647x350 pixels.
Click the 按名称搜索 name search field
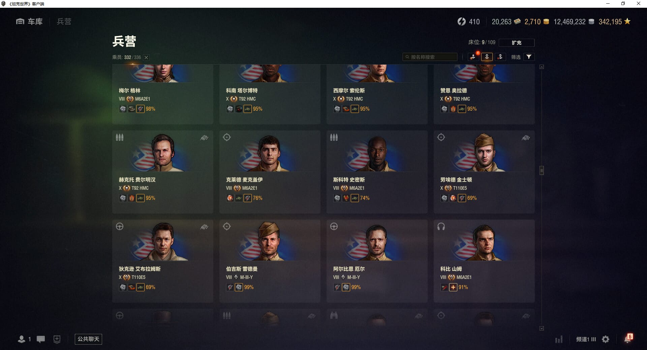click(430, 57)
